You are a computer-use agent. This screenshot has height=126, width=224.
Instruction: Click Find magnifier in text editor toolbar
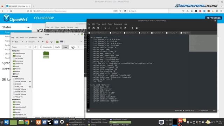click(x=132, y=28)
